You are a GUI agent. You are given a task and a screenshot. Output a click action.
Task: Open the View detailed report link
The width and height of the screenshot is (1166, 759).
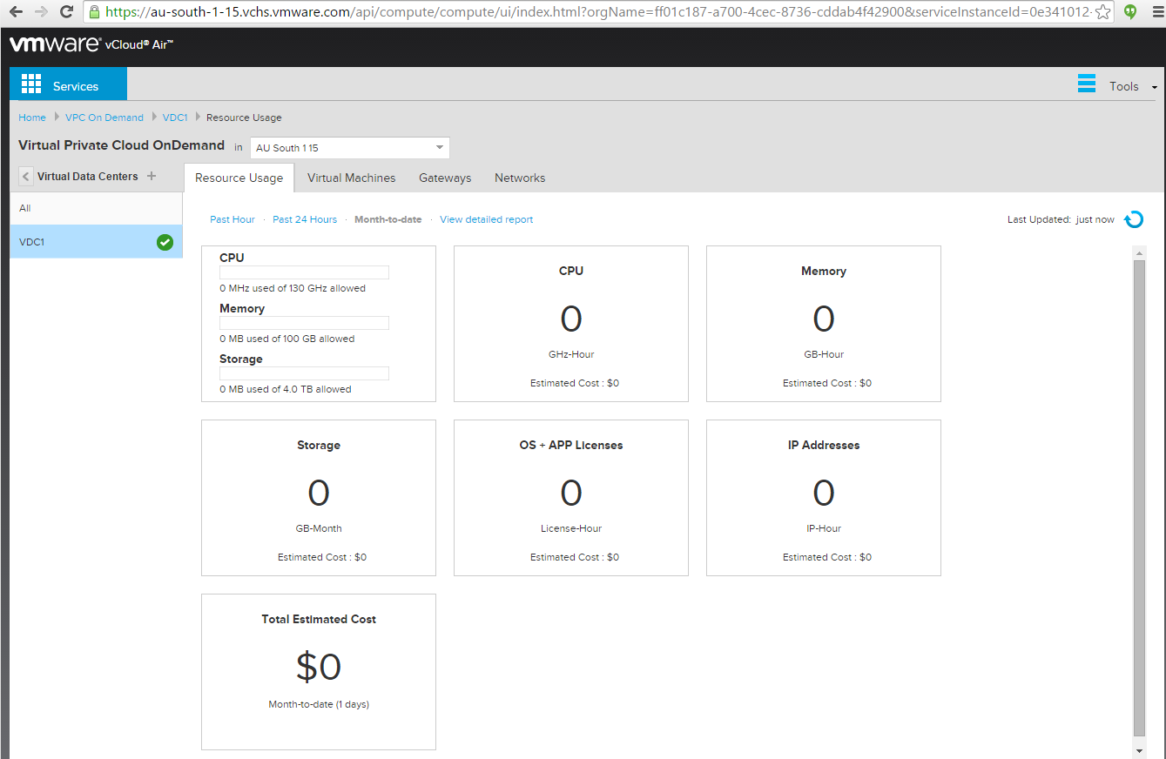(x=487, y=219)
